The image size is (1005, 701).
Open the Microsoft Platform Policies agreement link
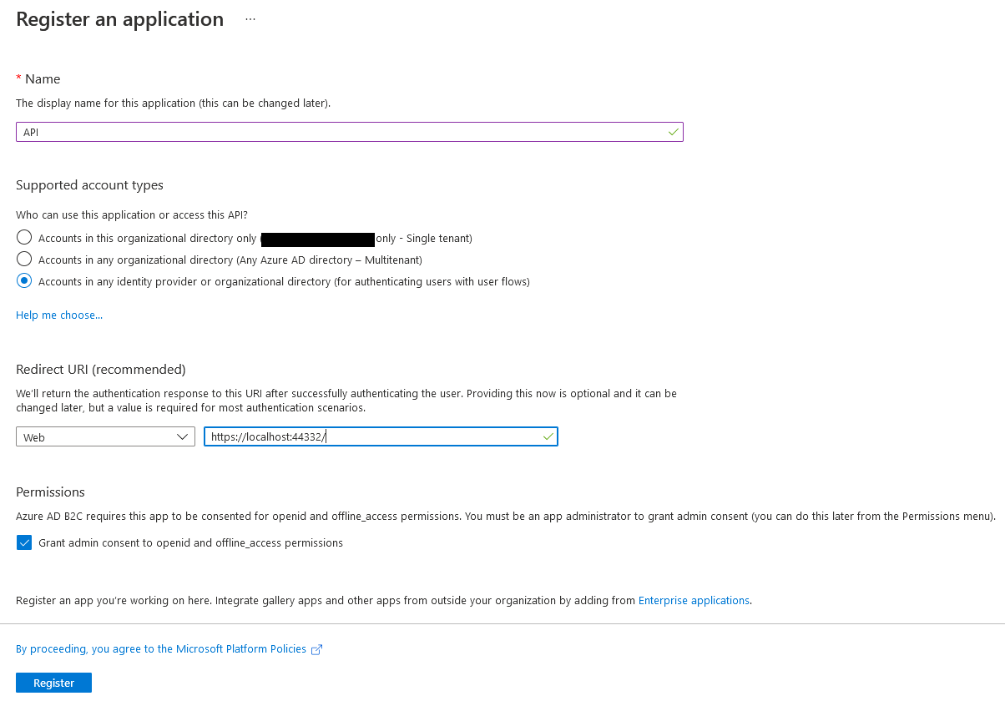(161, 648)
